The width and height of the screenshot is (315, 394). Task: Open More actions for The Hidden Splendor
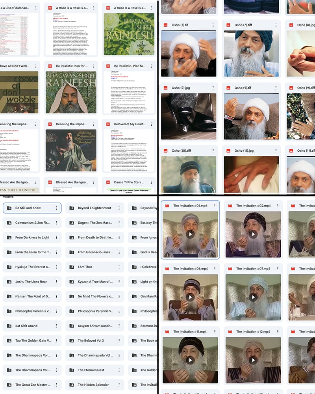[119, 385]
